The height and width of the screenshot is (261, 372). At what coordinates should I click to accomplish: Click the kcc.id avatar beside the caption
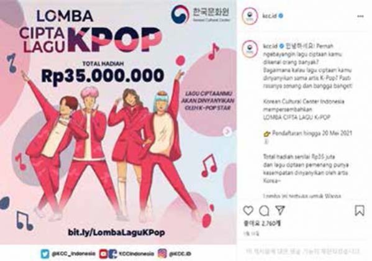point(250,48)
